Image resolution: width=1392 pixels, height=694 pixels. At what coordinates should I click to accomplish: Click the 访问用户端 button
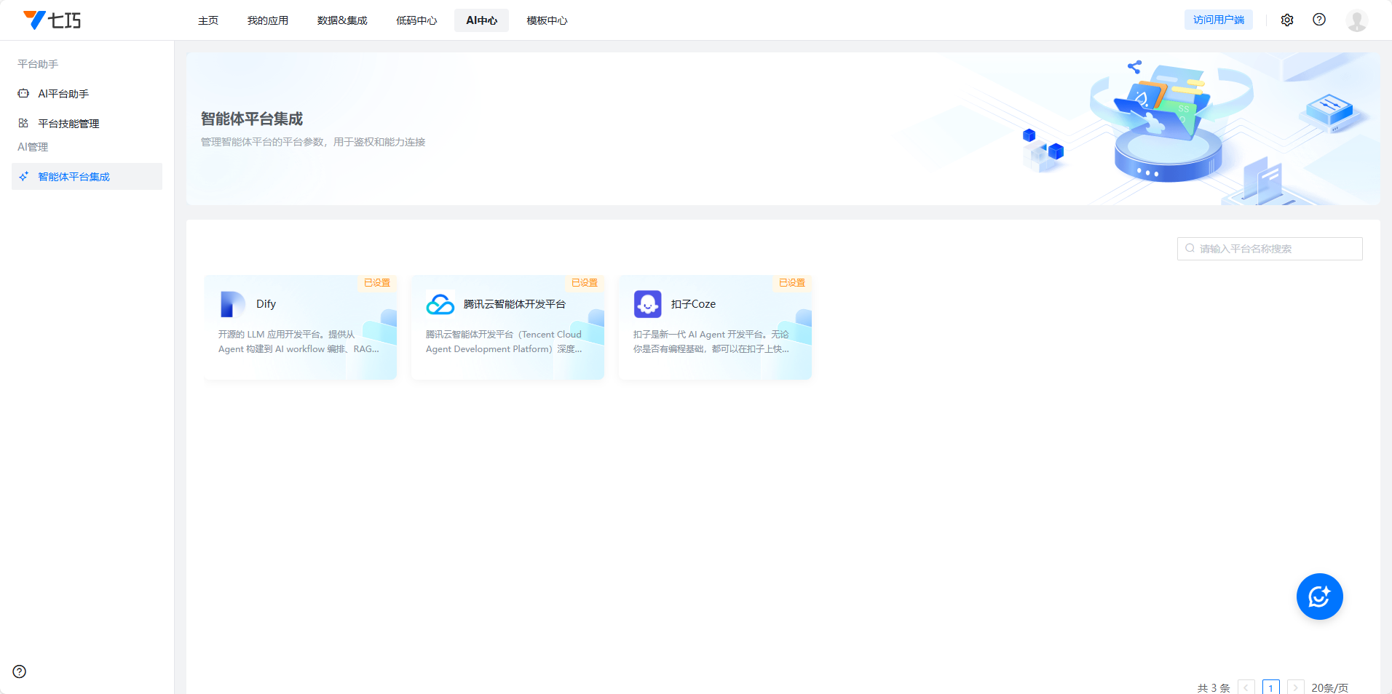click(1218, 20)
